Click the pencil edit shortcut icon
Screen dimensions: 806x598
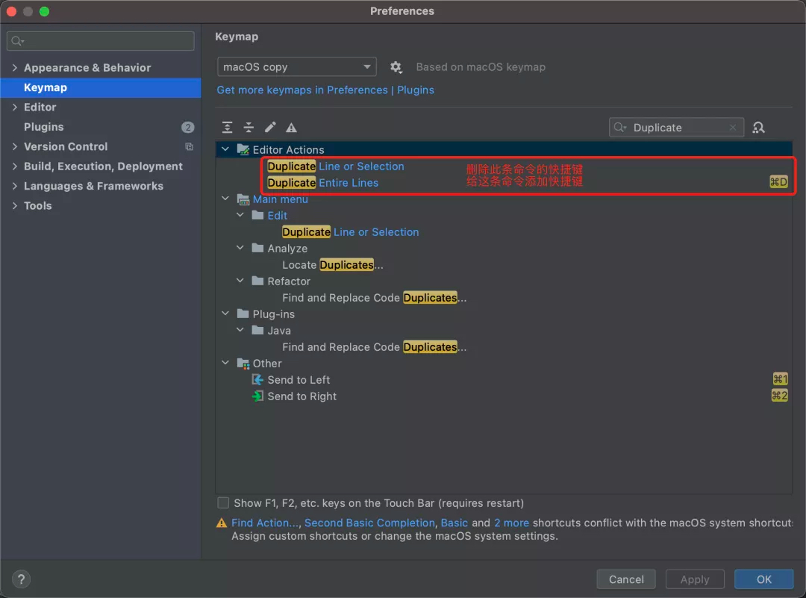pyautogui.click(x=270, y=128)
